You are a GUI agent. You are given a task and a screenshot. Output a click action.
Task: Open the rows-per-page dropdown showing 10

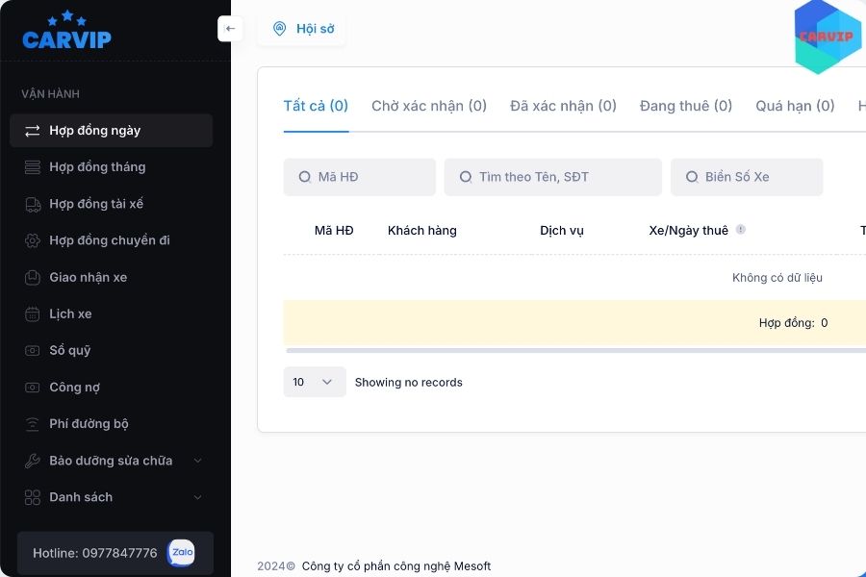[x=314, y=382]
